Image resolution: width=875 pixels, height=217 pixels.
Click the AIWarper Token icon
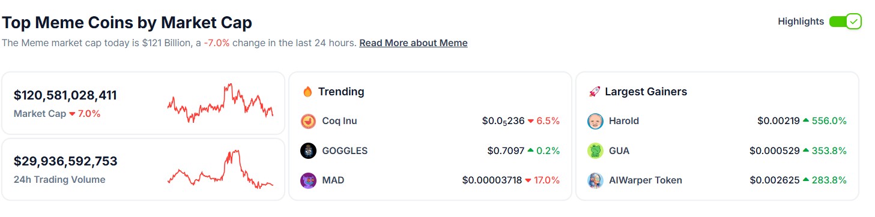click(595, 180)
